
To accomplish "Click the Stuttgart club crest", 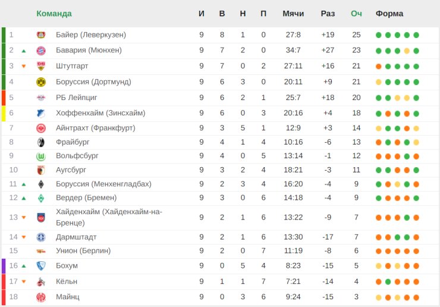I will (41, 66).
